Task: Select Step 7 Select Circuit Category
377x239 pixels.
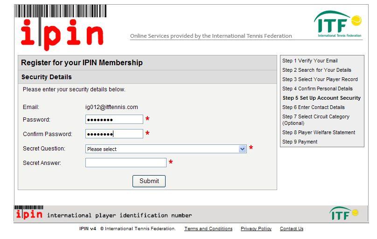Action: tap(316, 120)
